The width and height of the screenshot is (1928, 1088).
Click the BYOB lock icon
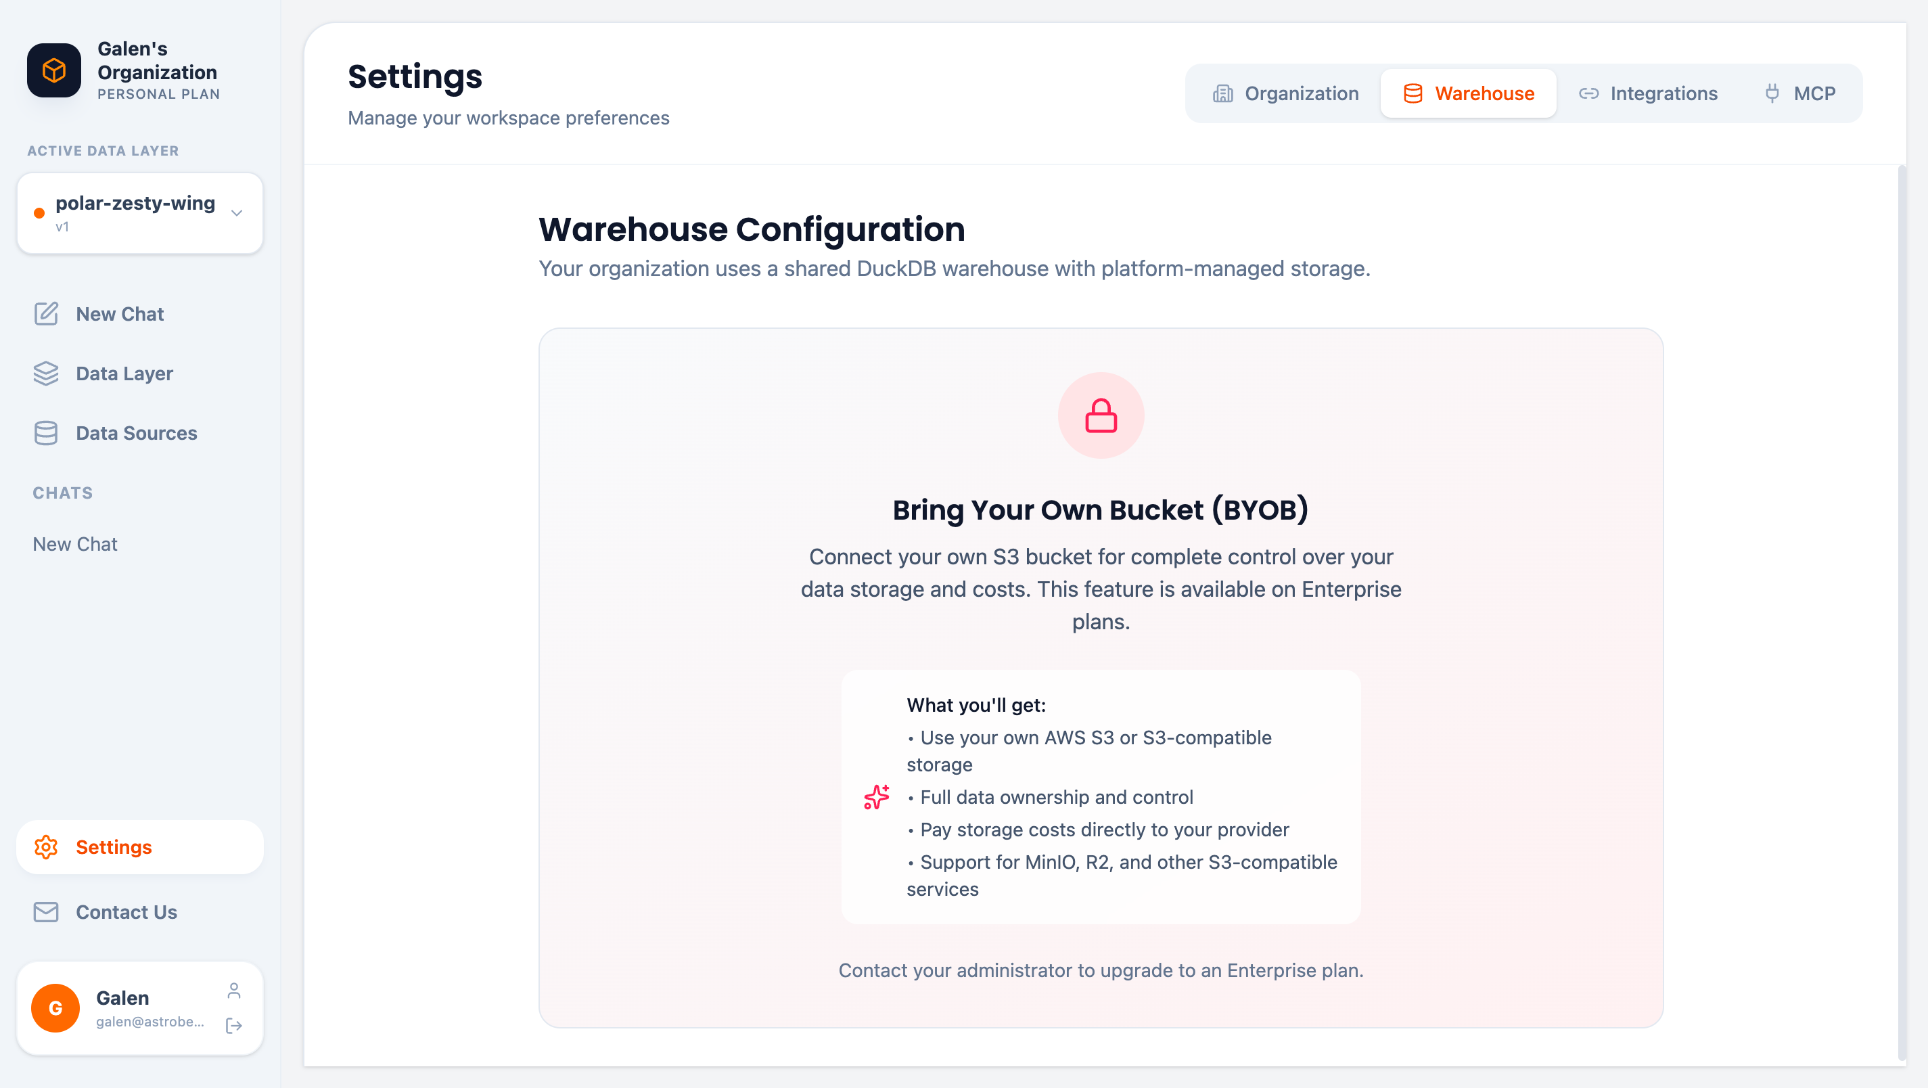[1100, 415]
